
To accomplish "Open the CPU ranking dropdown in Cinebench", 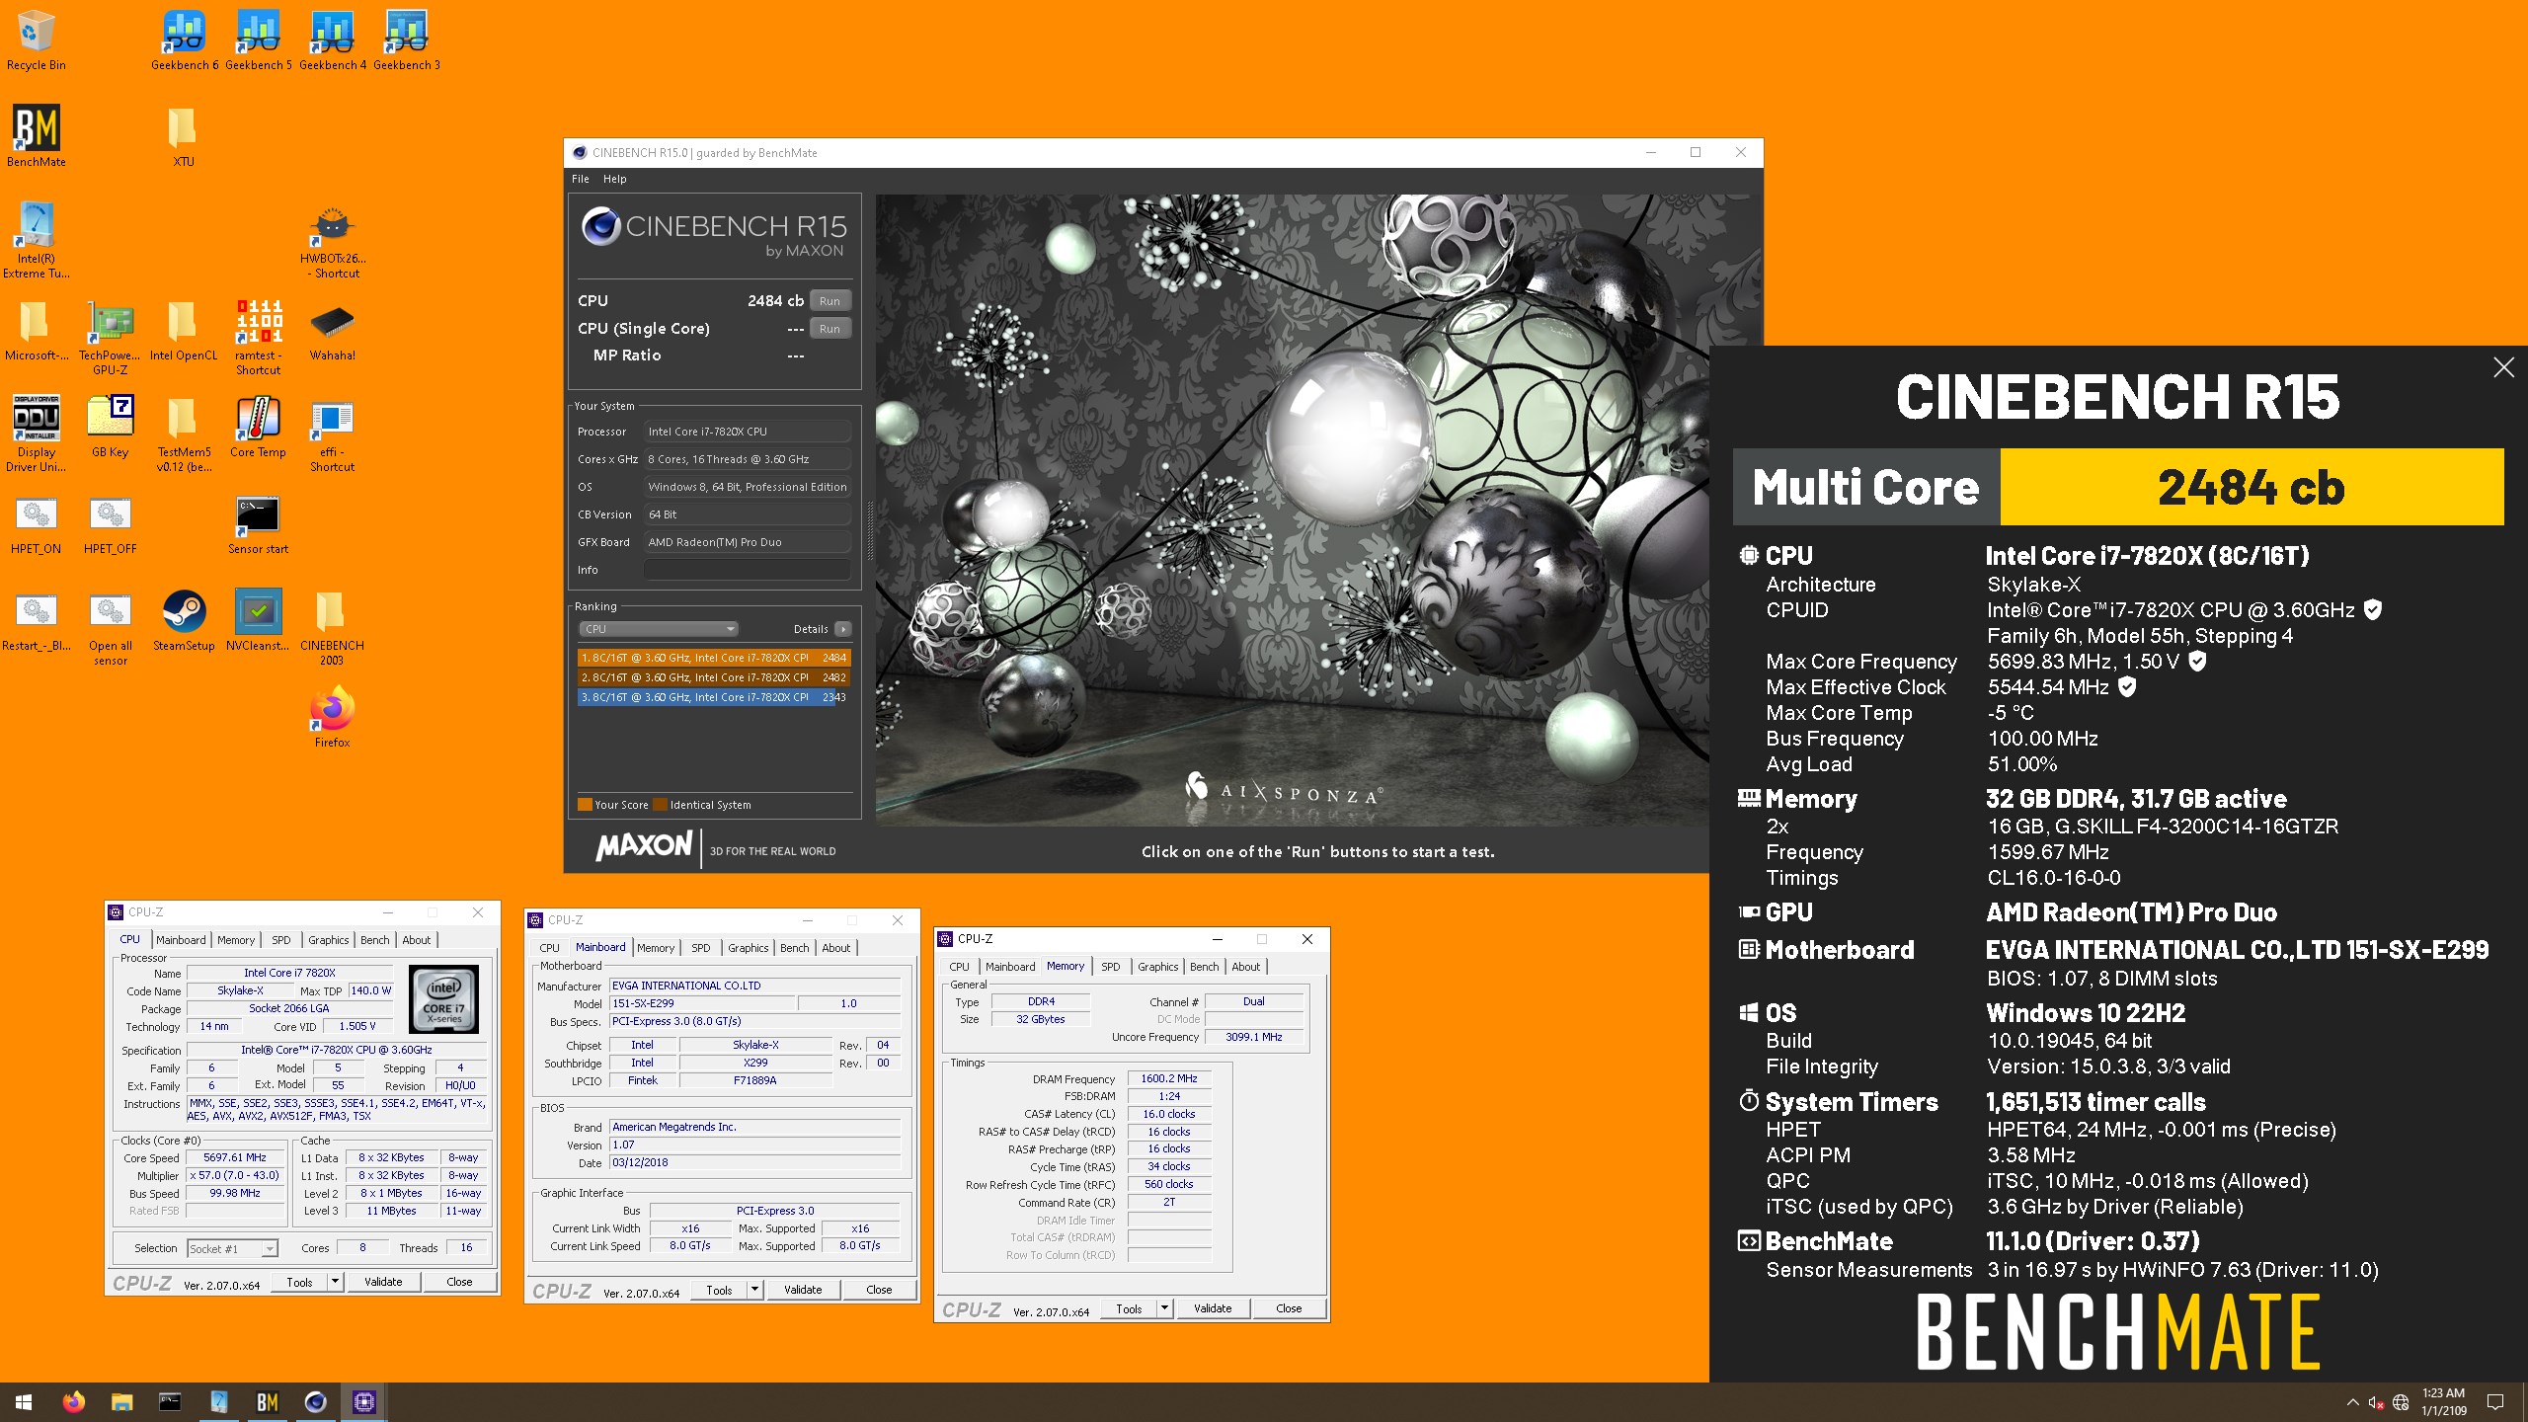I will click(658, 629).
